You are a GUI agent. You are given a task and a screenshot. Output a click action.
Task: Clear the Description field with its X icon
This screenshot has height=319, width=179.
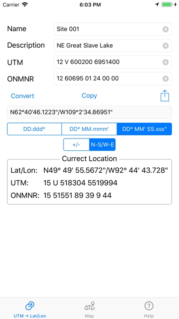coord(166,46)
